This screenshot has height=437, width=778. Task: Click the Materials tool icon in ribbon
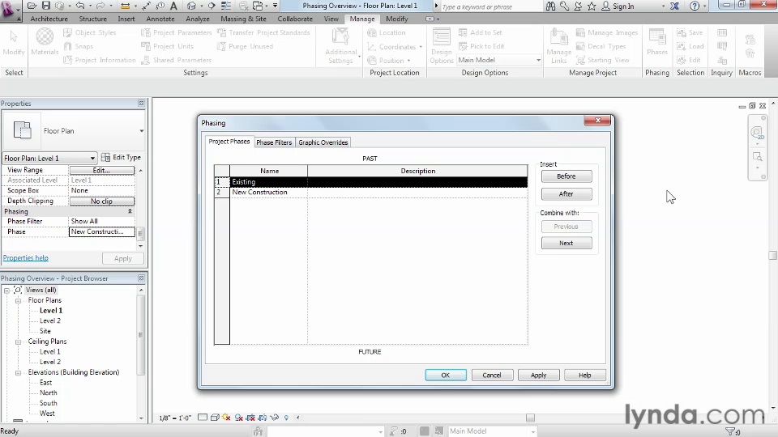45,41
